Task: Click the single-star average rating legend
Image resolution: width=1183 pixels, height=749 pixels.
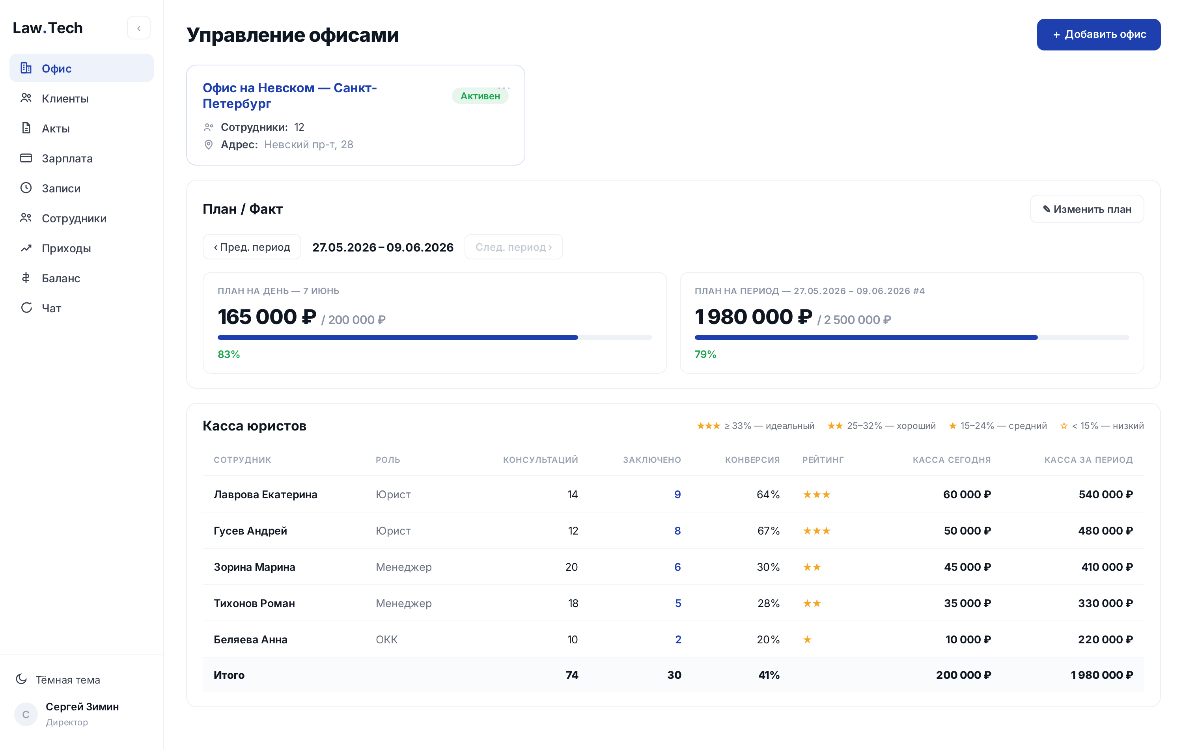Action: click(997, 426)
